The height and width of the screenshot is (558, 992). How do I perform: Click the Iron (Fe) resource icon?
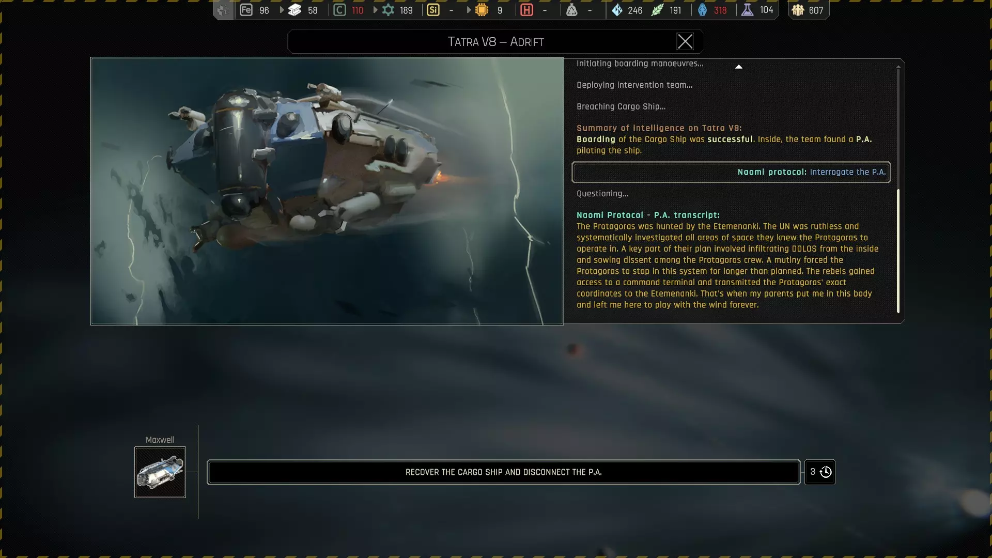(246, 10)
